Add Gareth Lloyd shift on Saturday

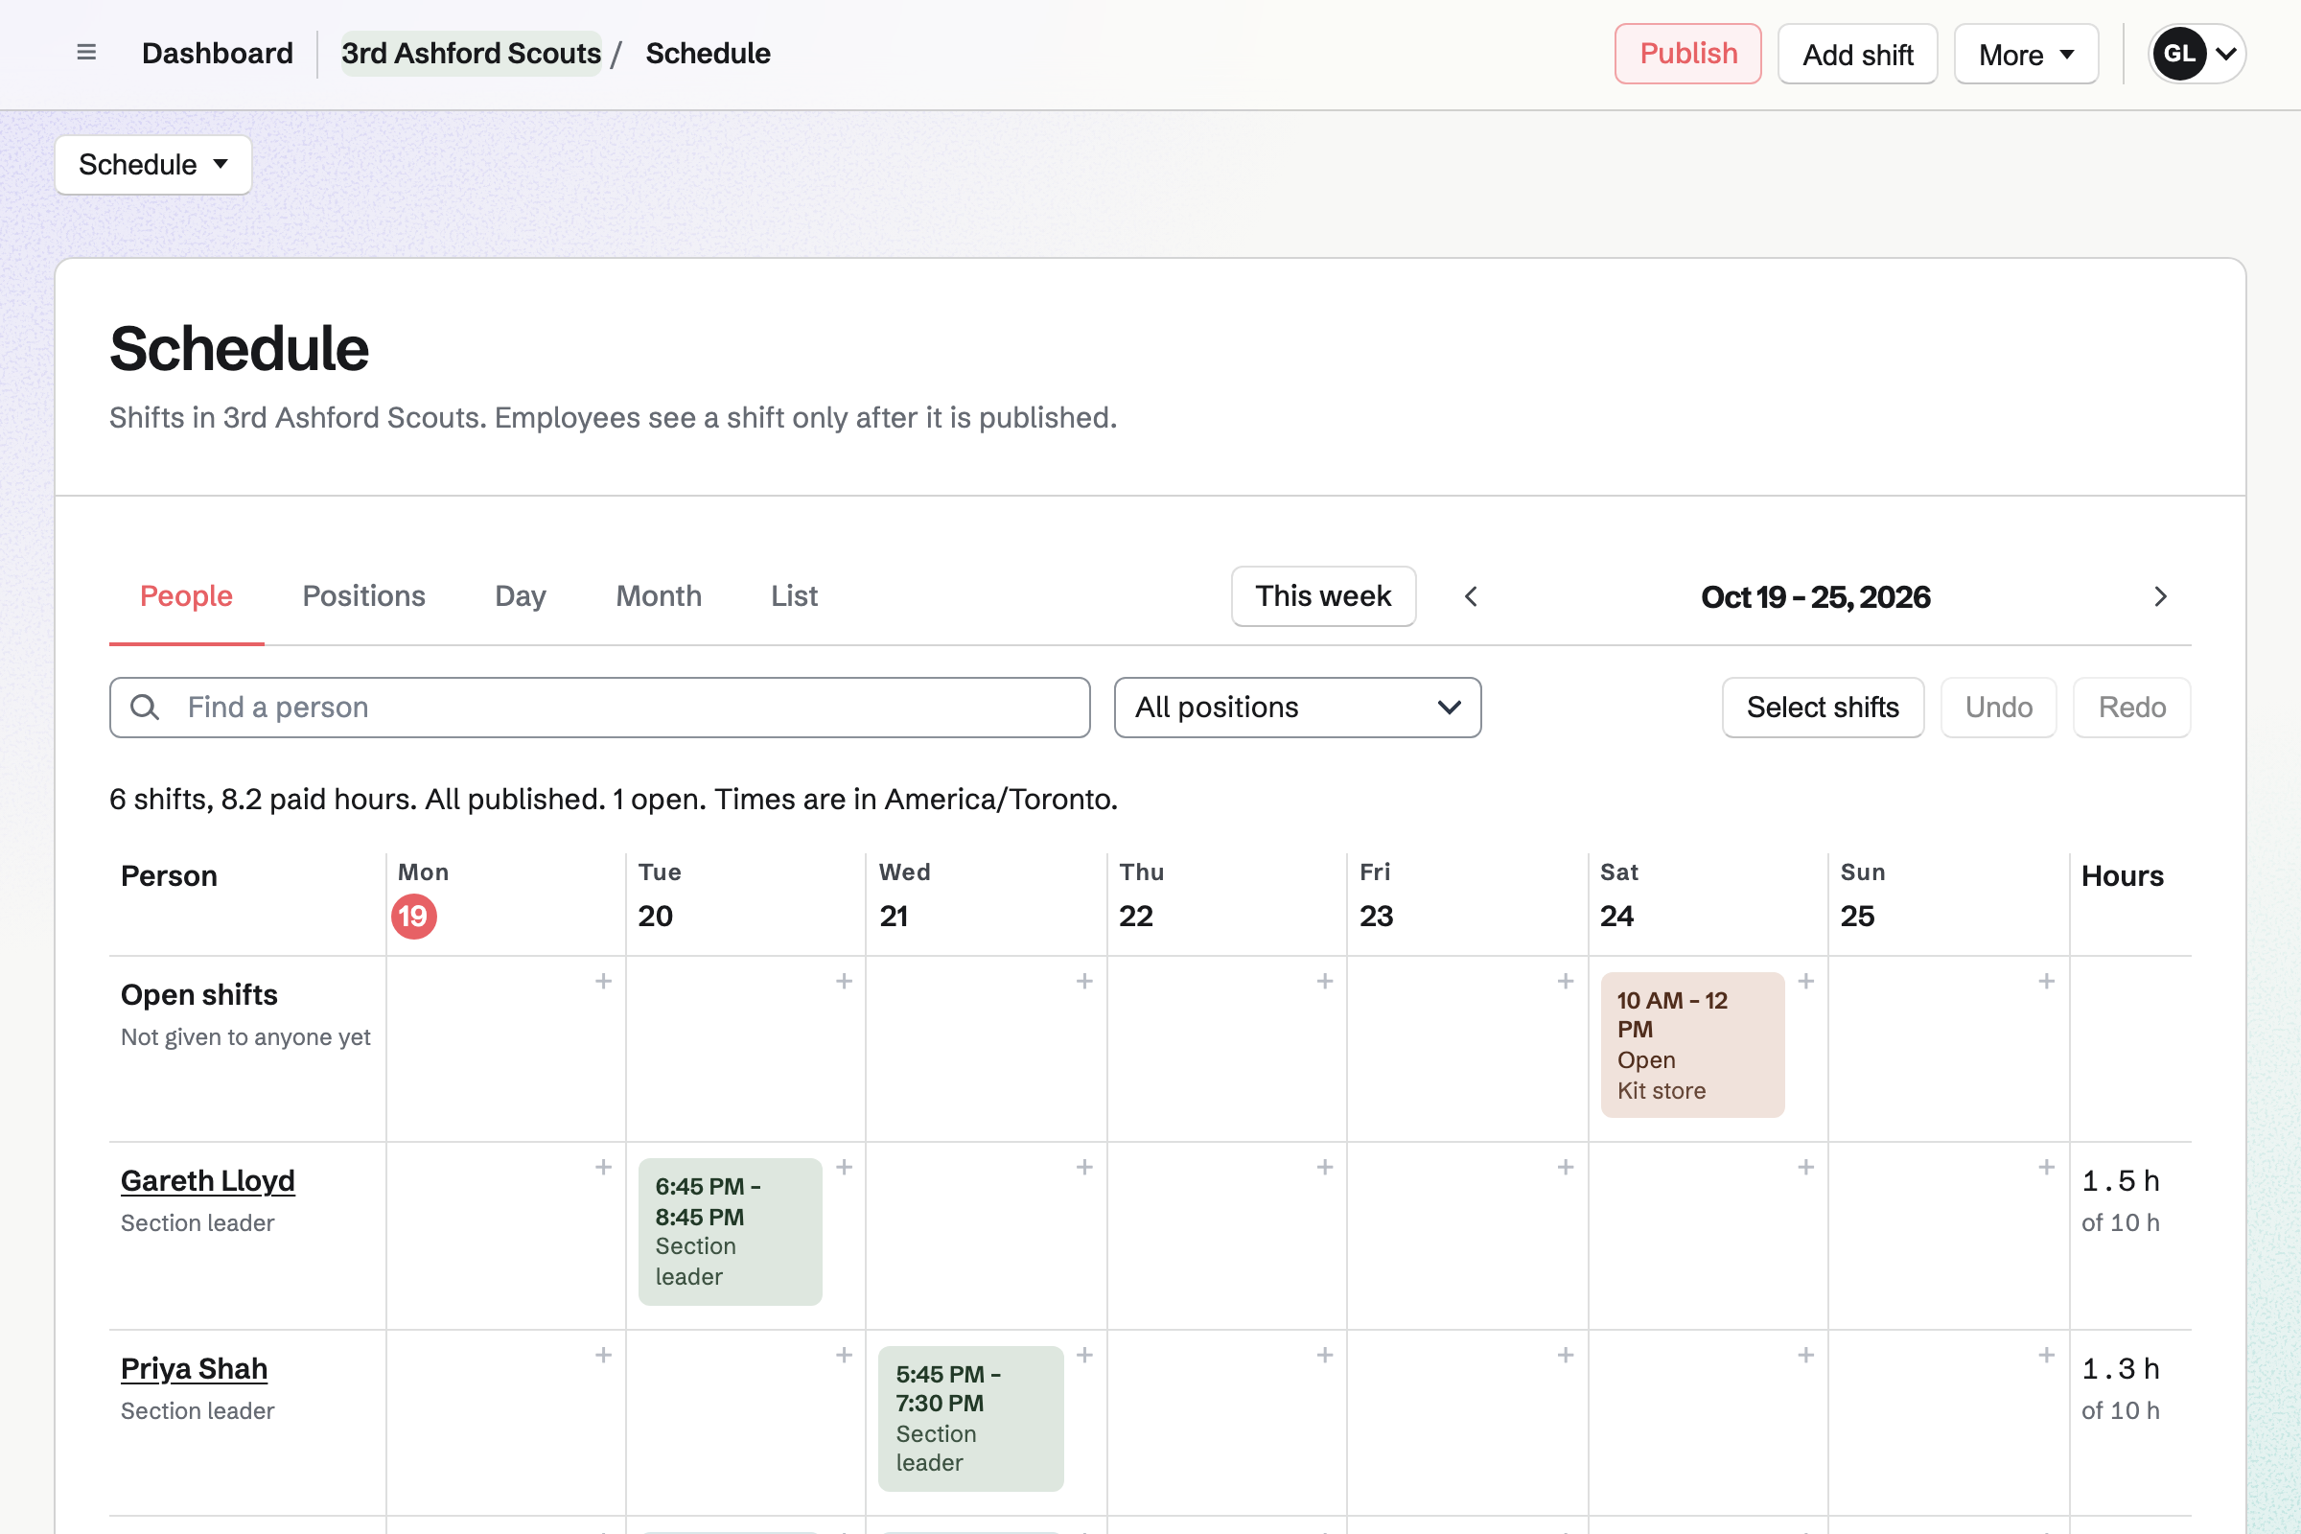click(x=1806, y=1167)
